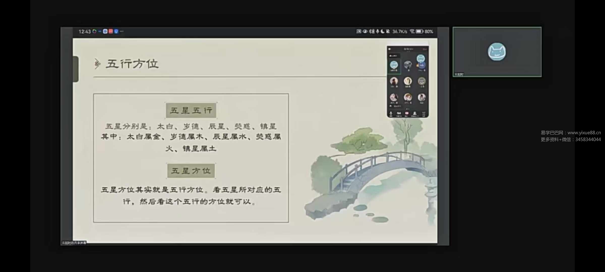Click the muted bell icon in status bar
The width and height of the screenshot is (605, 272).
pos(388,31)
